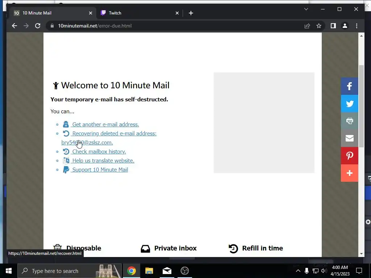Click Recovering deleted e-mail address link

[114, 133]
